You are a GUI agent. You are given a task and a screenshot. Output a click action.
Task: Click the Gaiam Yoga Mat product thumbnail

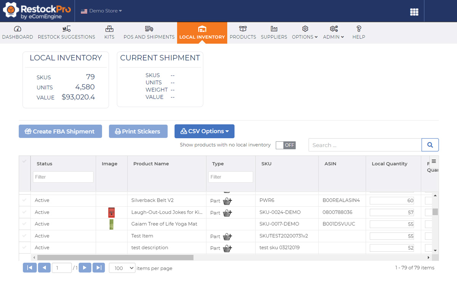[111, 224]
